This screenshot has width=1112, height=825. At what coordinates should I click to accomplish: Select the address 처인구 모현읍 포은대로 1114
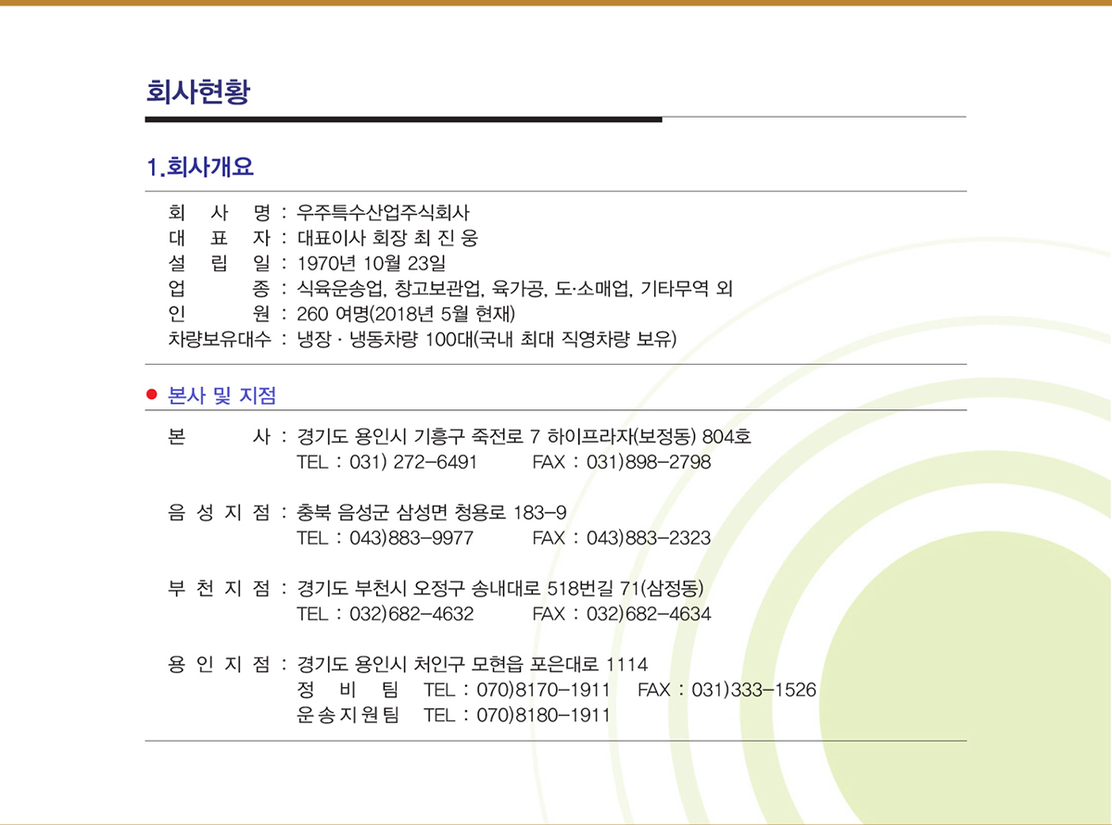532,664
